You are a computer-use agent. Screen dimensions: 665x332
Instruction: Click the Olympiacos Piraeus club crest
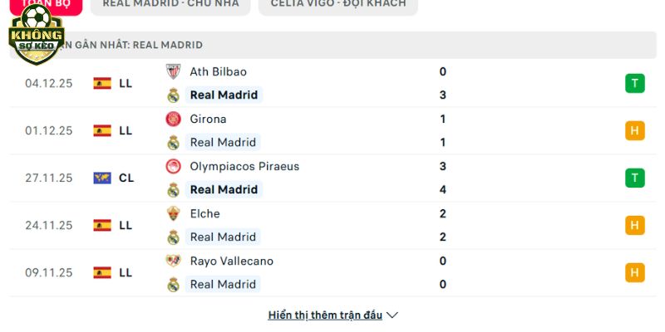(x=173, y=166)
